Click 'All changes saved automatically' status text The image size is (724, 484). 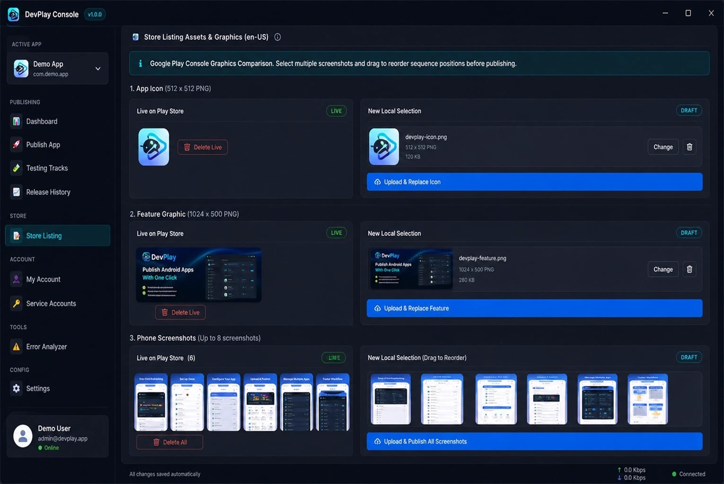coord(165,474)
